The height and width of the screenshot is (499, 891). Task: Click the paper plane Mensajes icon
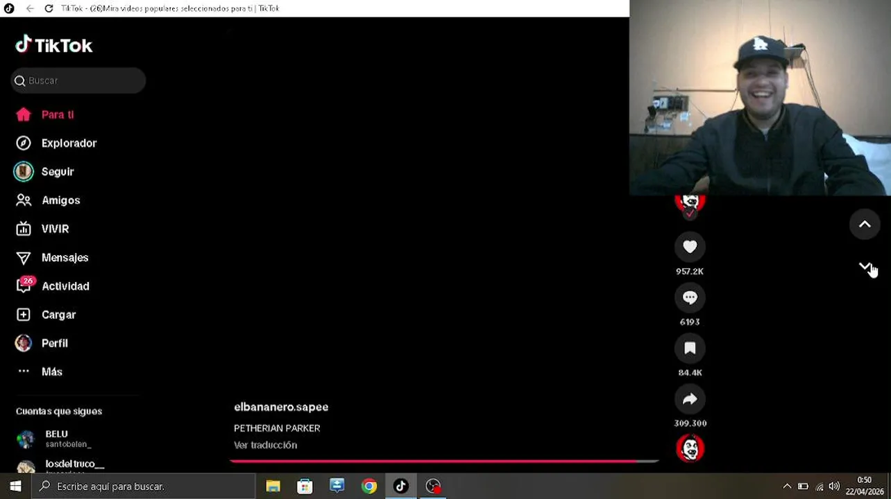[x=24, y=258]
